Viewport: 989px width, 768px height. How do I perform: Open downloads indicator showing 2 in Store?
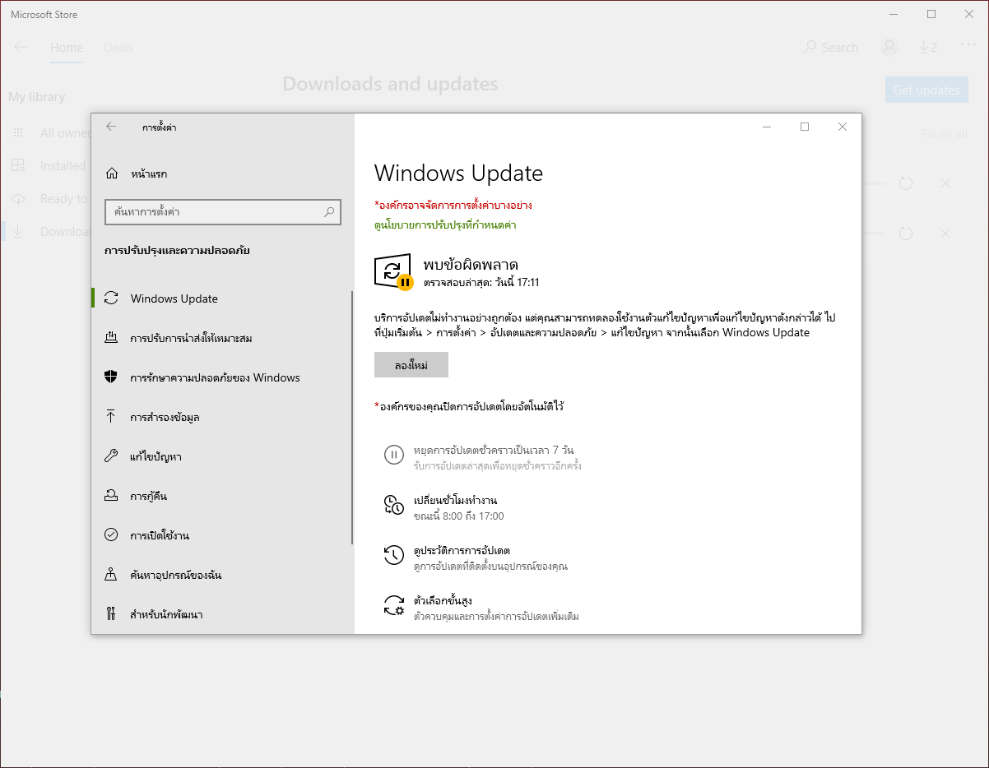tap(927, 48)
